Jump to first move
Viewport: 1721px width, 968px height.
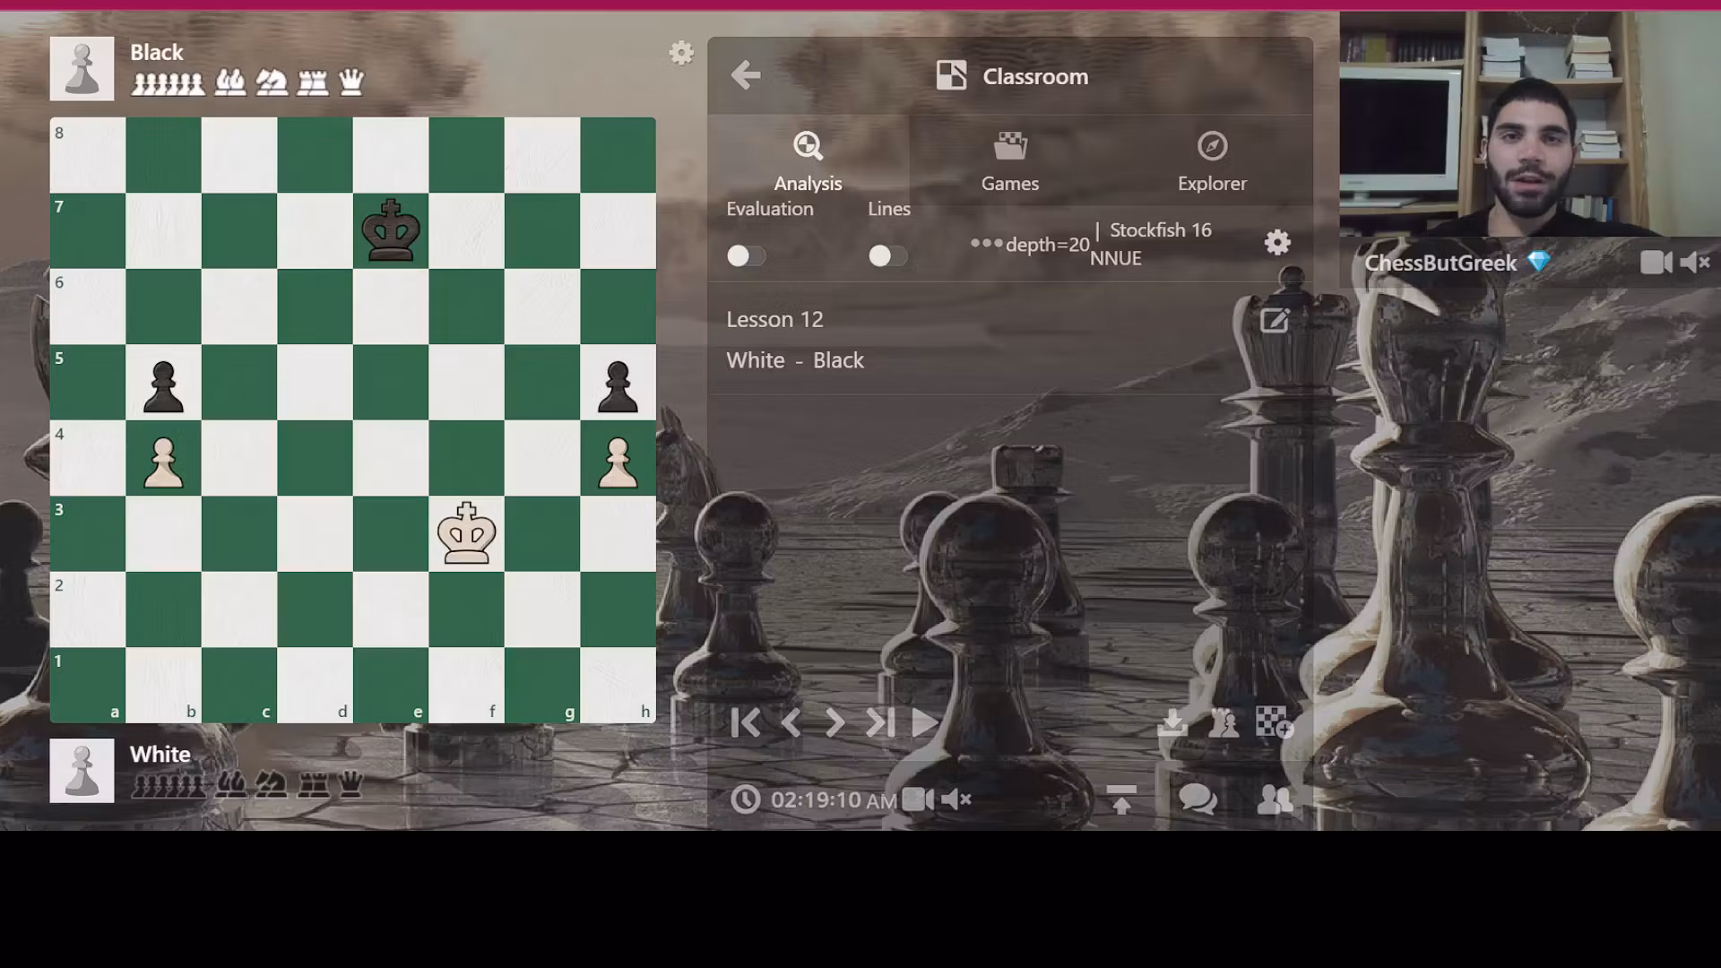[x=745, y=723]
